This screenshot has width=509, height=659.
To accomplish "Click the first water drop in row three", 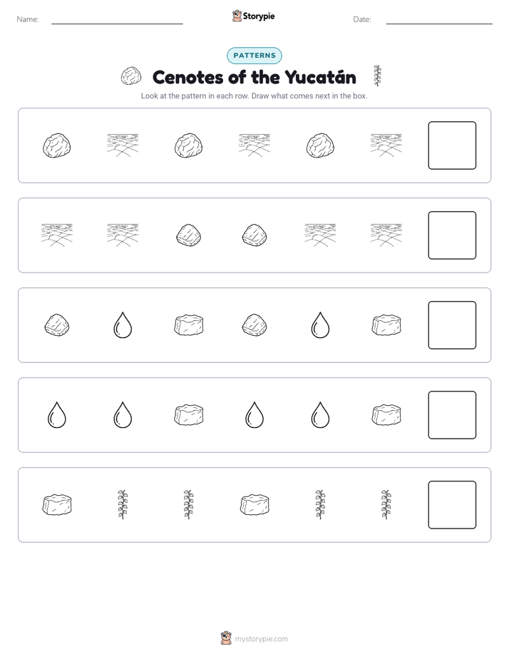I will tap(123, 325).
